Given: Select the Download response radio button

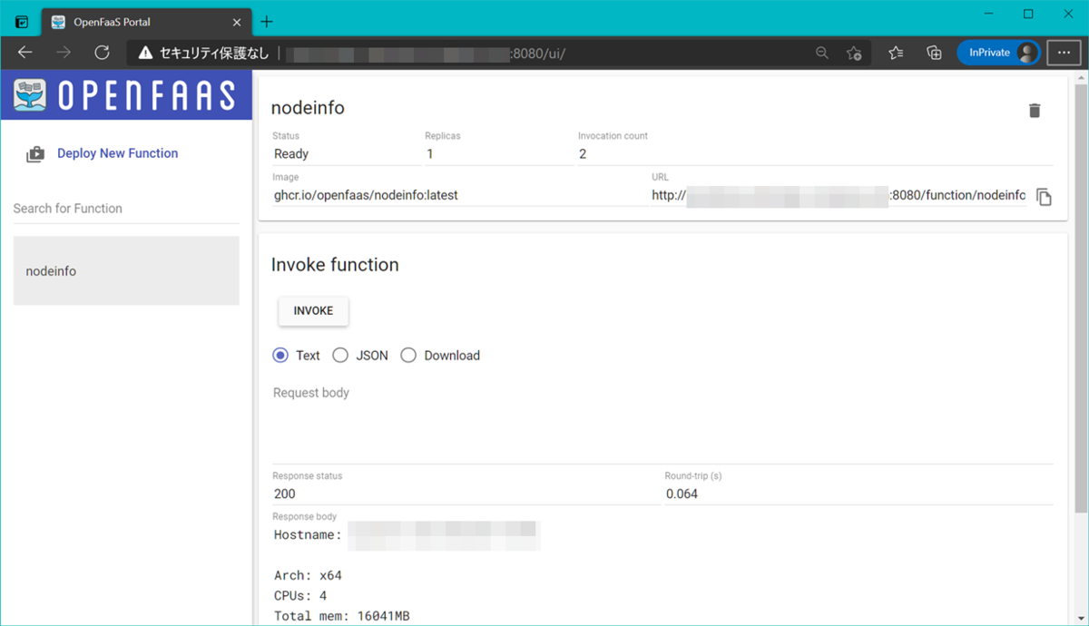Looking at the screenshot, I should pos(408,356).
